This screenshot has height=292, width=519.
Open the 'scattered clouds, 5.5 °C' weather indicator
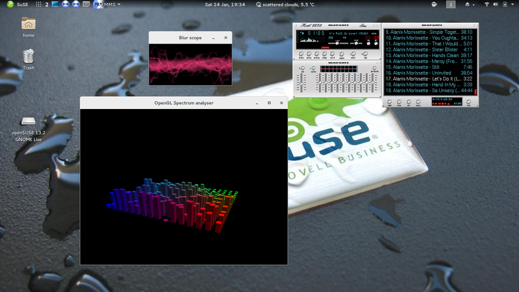click(285, 5)
